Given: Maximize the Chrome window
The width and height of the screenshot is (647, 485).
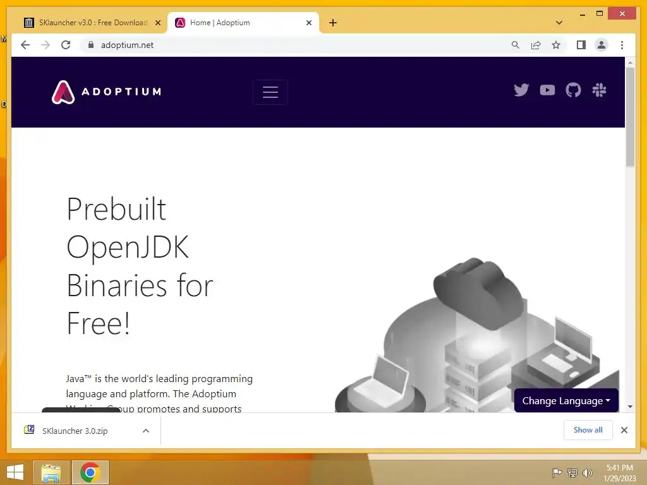Looking at the screenshot, I should (x=600, y=14).
